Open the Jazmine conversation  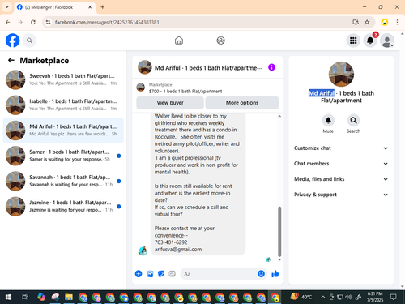(x=63, y=207)
